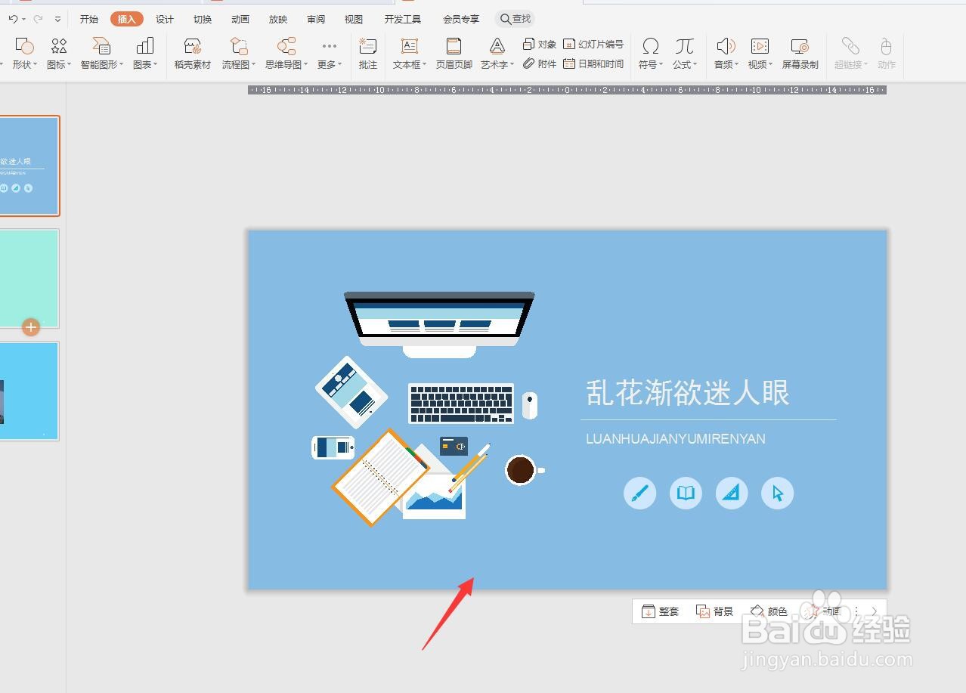
Task: Click the 流程图 flowchart icon
Action: coord(239,47)
